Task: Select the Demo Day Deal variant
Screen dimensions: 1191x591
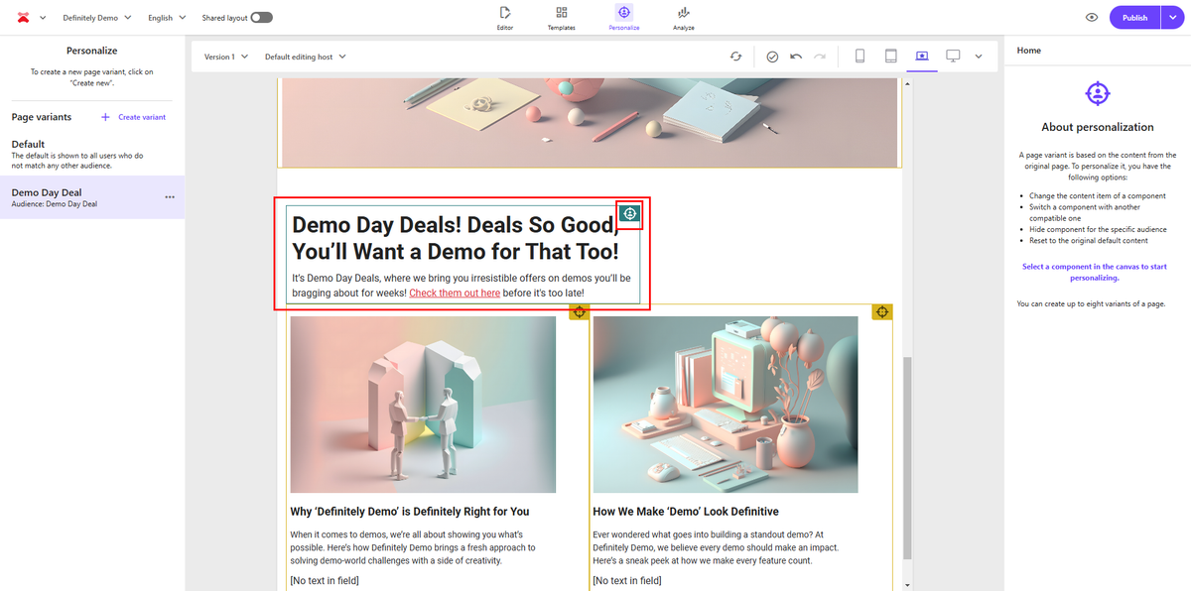Action: point(92,197)
